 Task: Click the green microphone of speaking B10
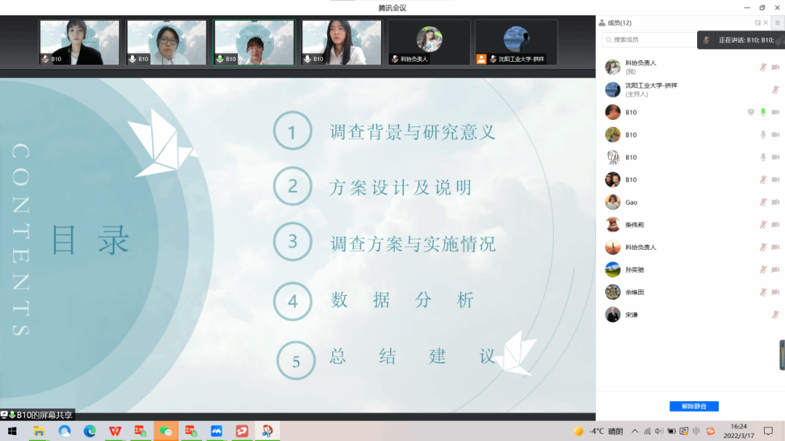763,112
